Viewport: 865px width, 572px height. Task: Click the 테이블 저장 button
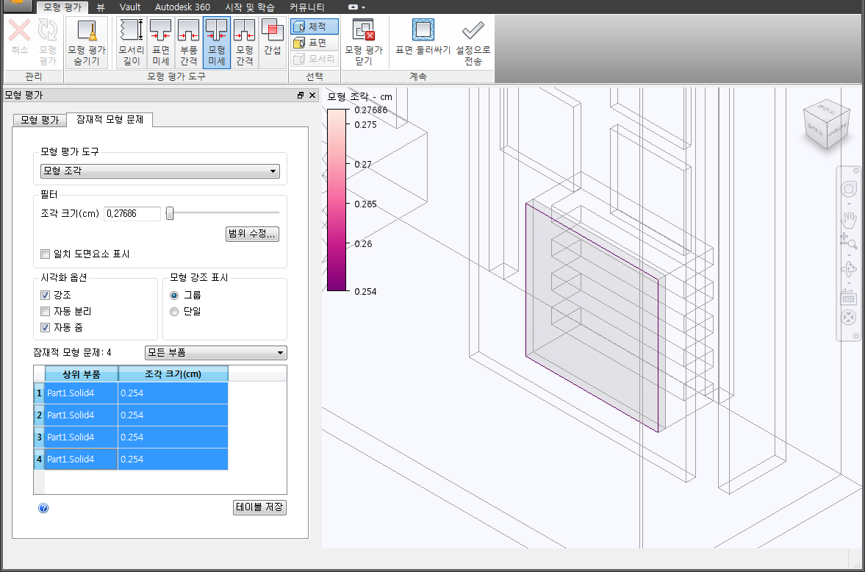(260, 507)
